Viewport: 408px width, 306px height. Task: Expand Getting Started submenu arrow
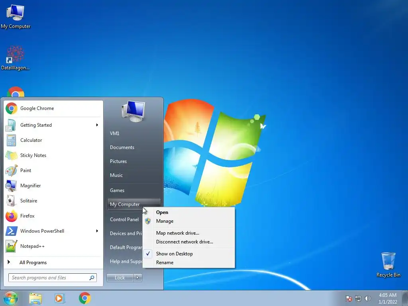[97, 125]
